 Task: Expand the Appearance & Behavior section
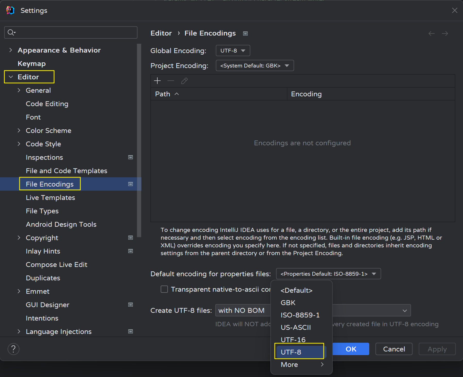click(11, 50)
